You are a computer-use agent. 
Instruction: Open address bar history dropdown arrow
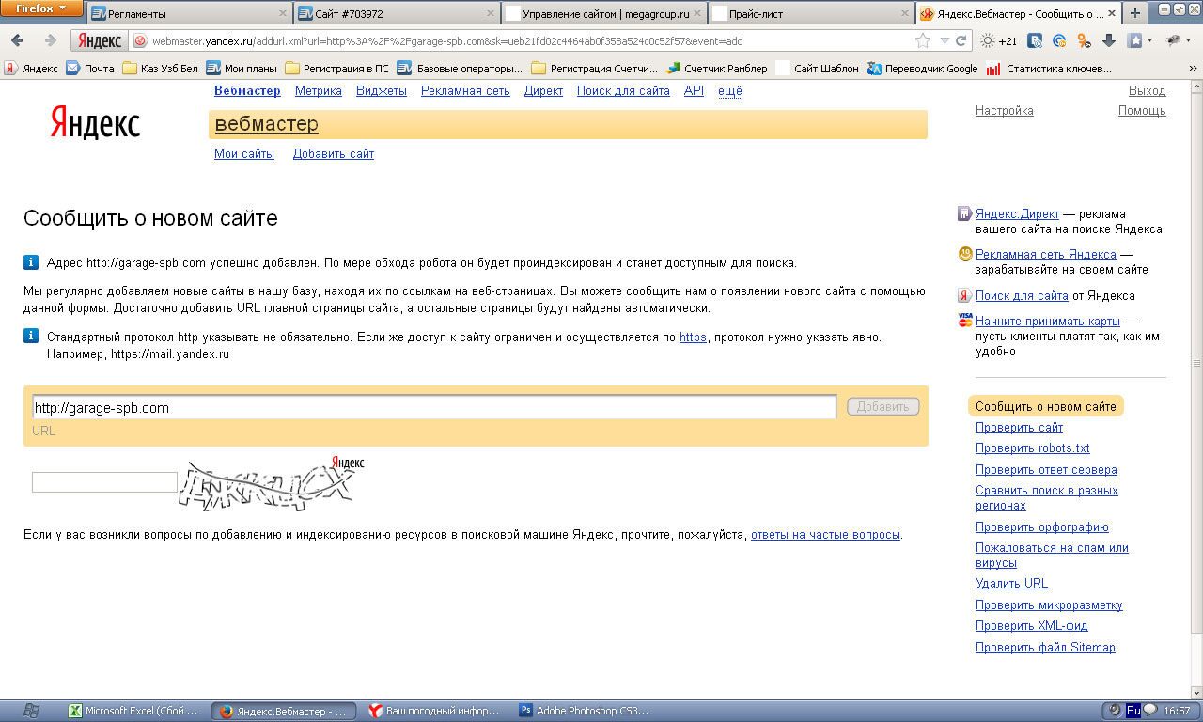click(x=944, y=40)
